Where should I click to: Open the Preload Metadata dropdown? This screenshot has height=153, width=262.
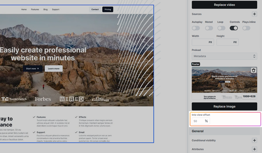(x=224, y=56)
